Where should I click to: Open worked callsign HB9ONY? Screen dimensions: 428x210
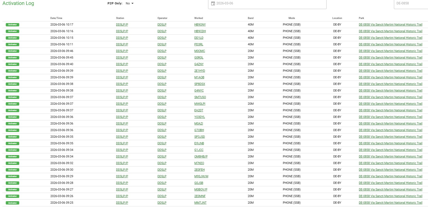coord(200,24)
